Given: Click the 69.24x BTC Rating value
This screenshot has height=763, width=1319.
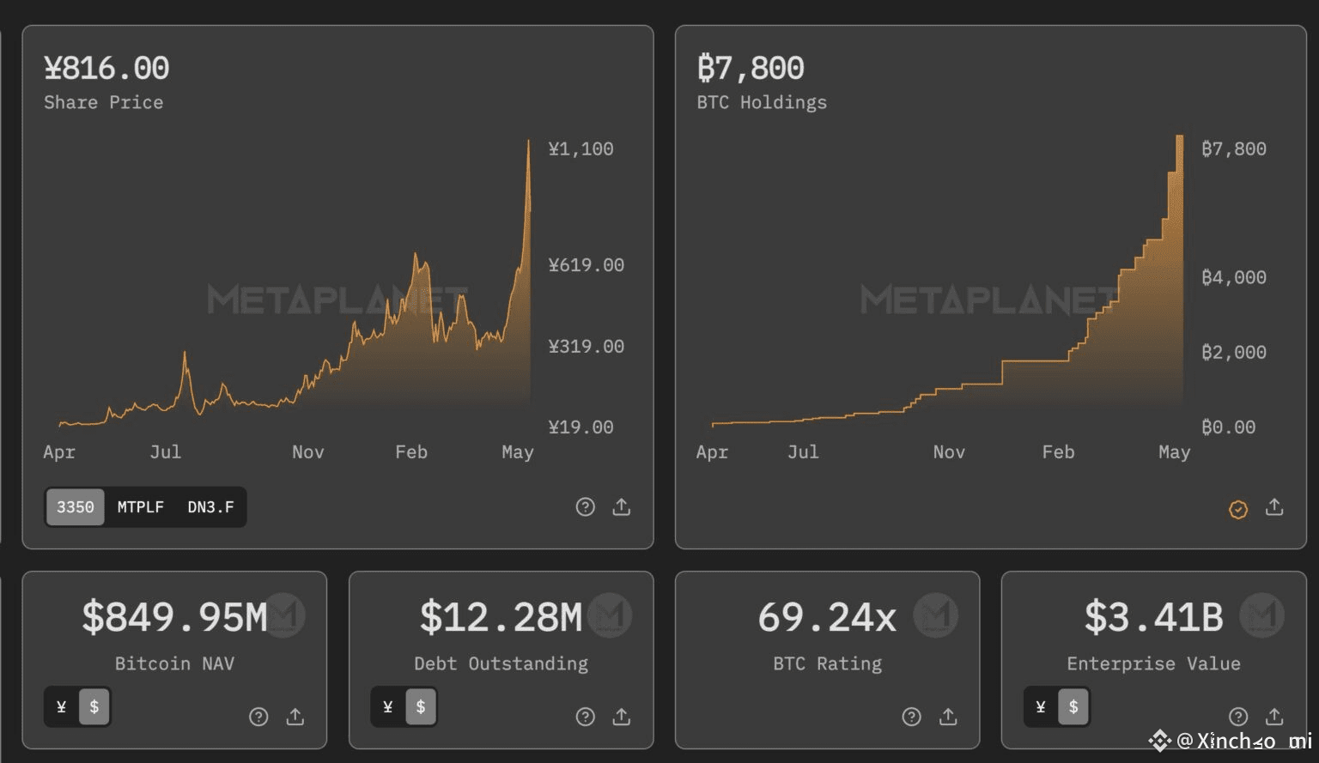Looking at the screenshot, I should pos(827,617).
